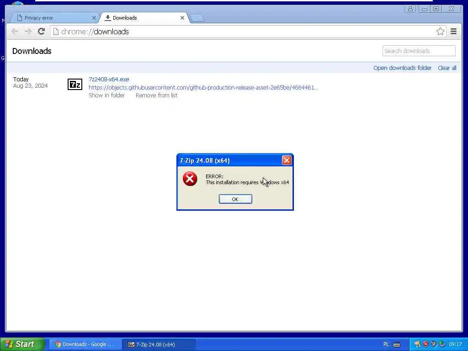The height and width of the screenshot is (351, 468).
Task: Open a new tab button
Action: [197, 18]
